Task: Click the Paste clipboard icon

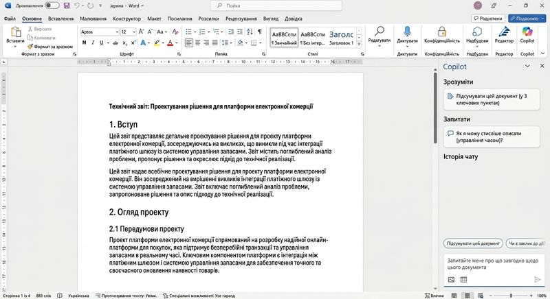Action: coord(15,32)
